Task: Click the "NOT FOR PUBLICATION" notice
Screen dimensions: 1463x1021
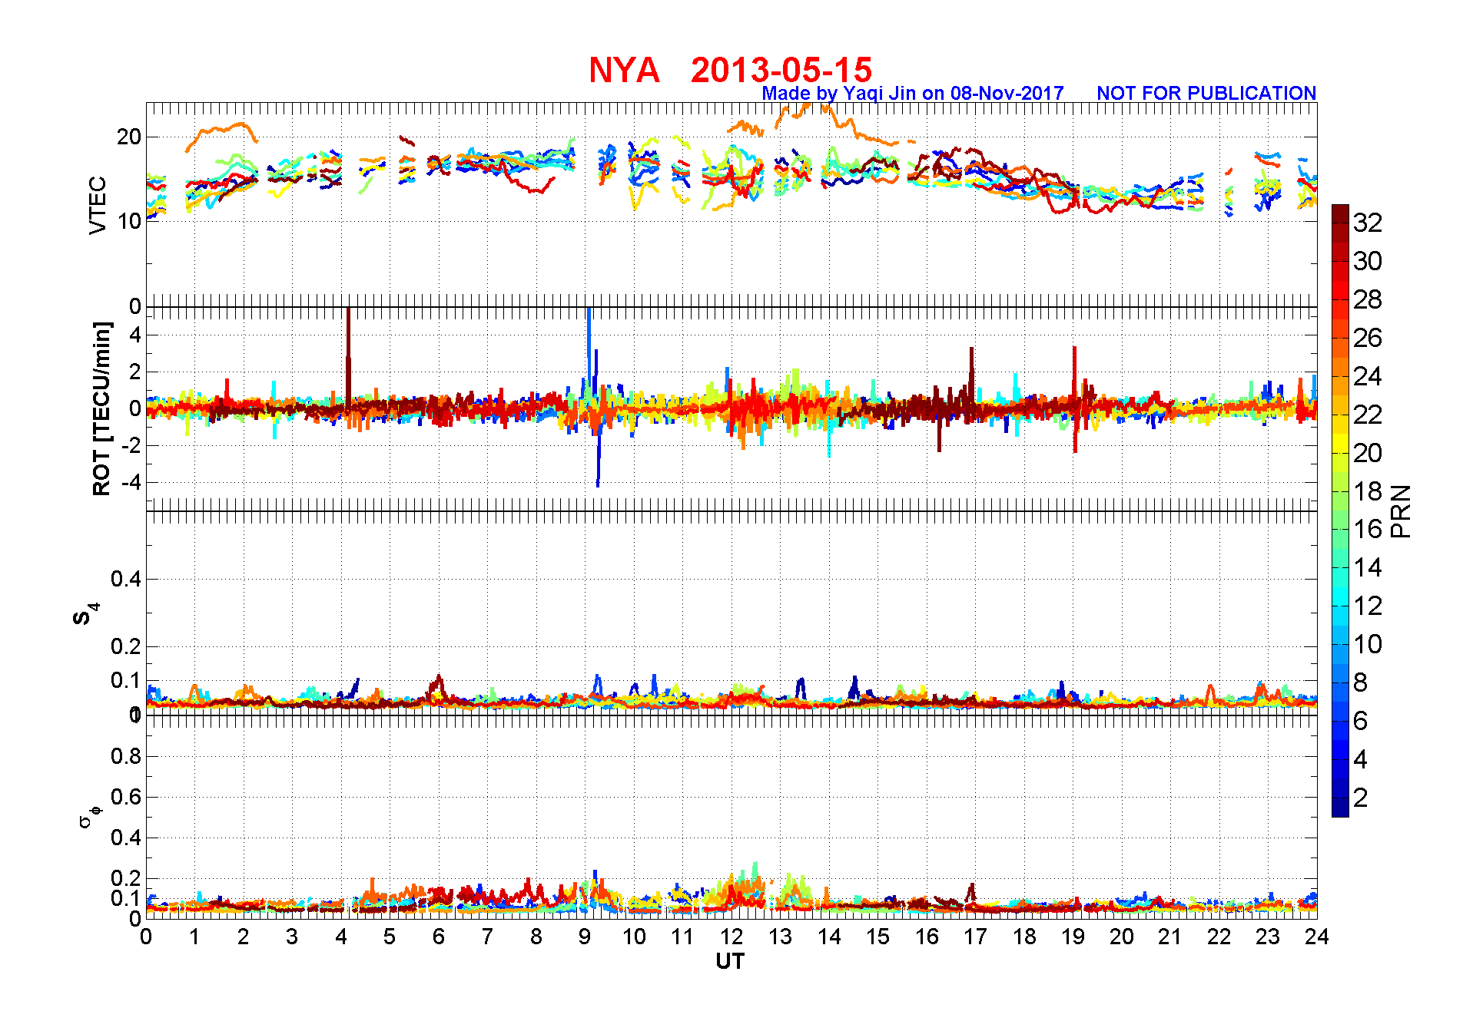Action: pos(1206,93)
